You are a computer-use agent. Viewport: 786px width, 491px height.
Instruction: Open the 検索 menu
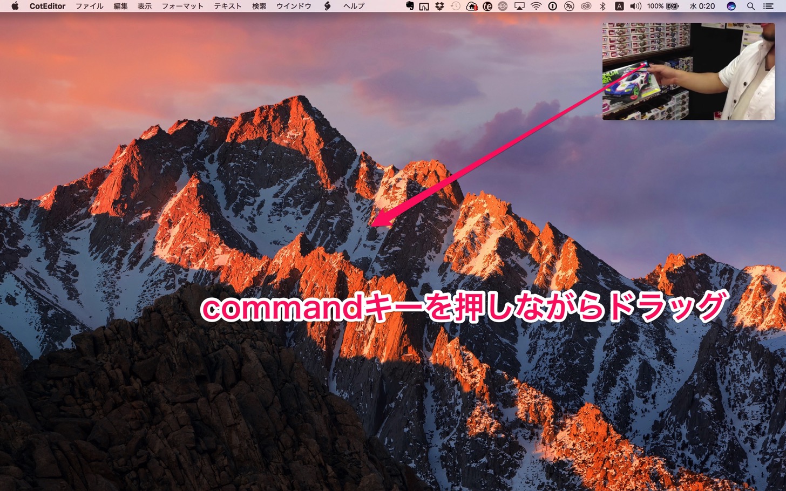tap(259, 6)
